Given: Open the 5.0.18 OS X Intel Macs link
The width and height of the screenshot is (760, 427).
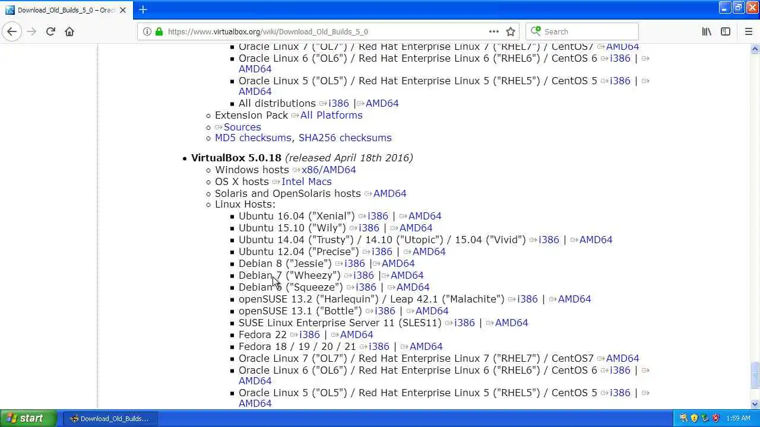Looking at the screenshot, I should coord(306,181).
